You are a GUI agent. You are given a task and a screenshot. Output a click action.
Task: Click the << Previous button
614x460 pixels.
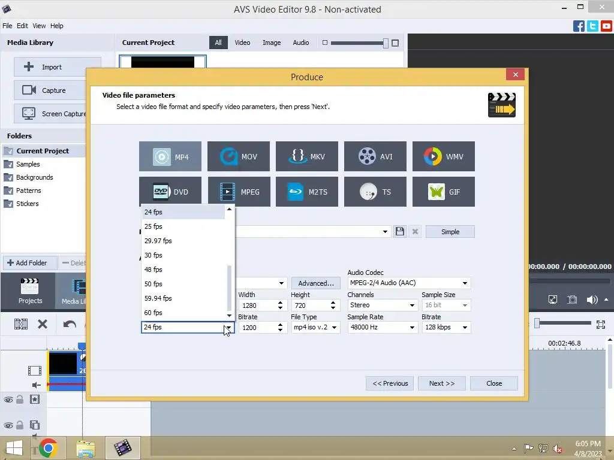pyautogui.click(x=390, y=383)
